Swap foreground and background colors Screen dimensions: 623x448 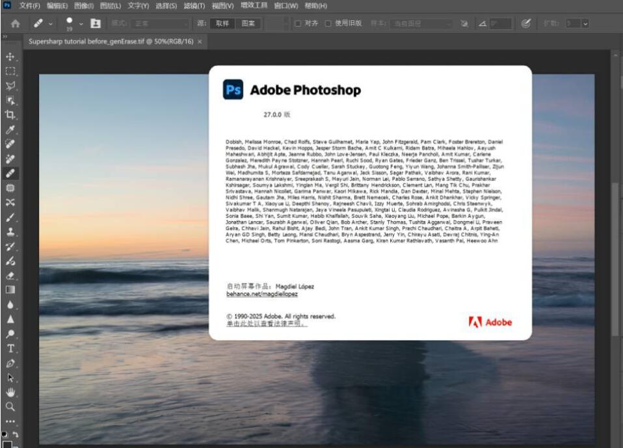[16, 434]
